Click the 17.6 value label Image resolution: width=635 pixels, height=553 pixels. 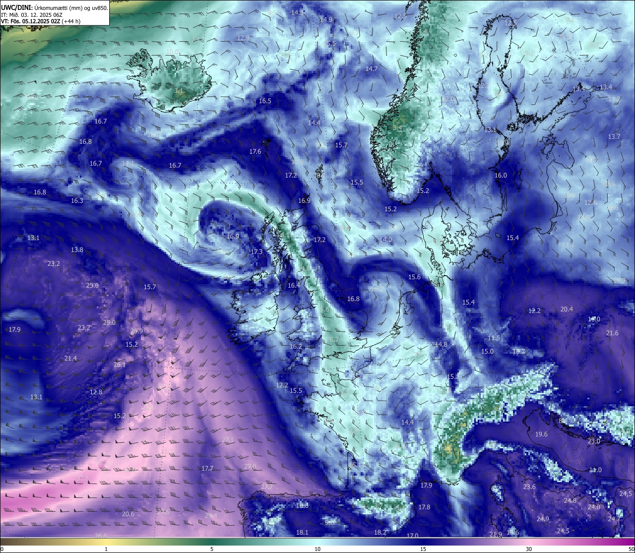255,151
